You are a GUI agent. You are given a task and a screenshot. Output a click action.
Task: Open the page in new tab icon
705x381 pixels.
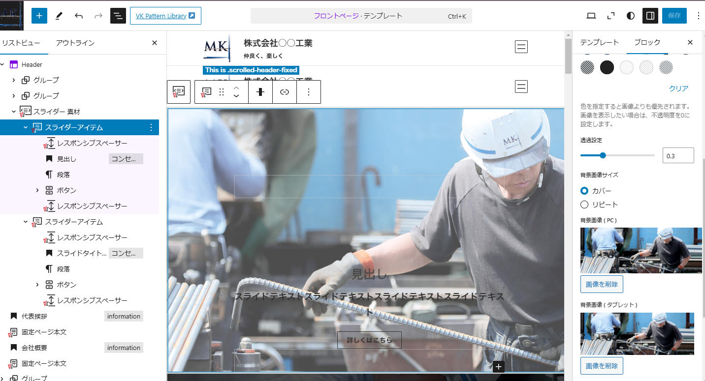[x=611, y=16]
